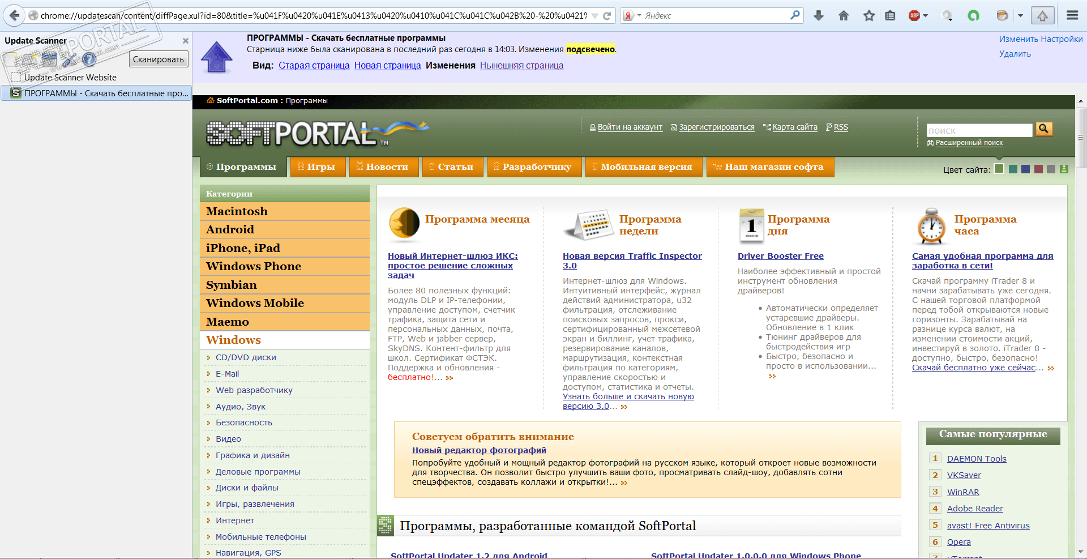1087x559 pixels.
Task: Click Войти на аккаунт link
Action: coord(630,127)
